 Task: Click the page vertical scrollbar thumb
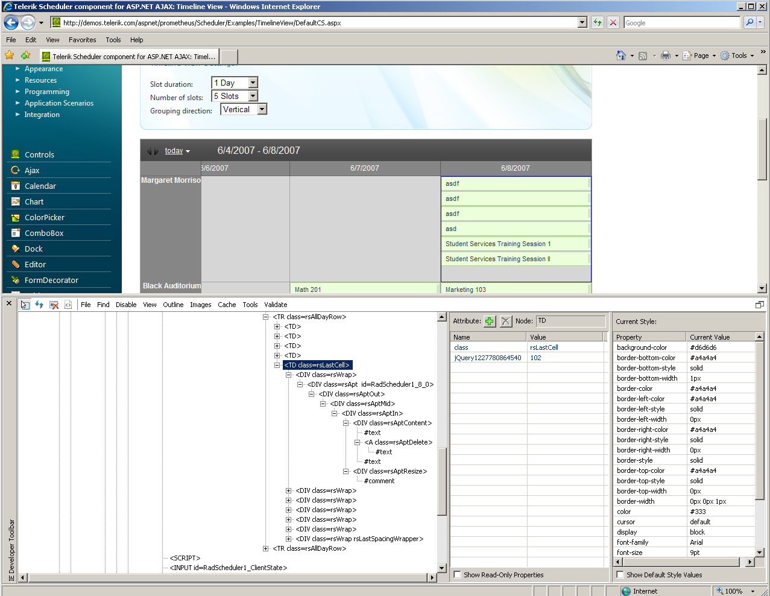tap(762, 148)
